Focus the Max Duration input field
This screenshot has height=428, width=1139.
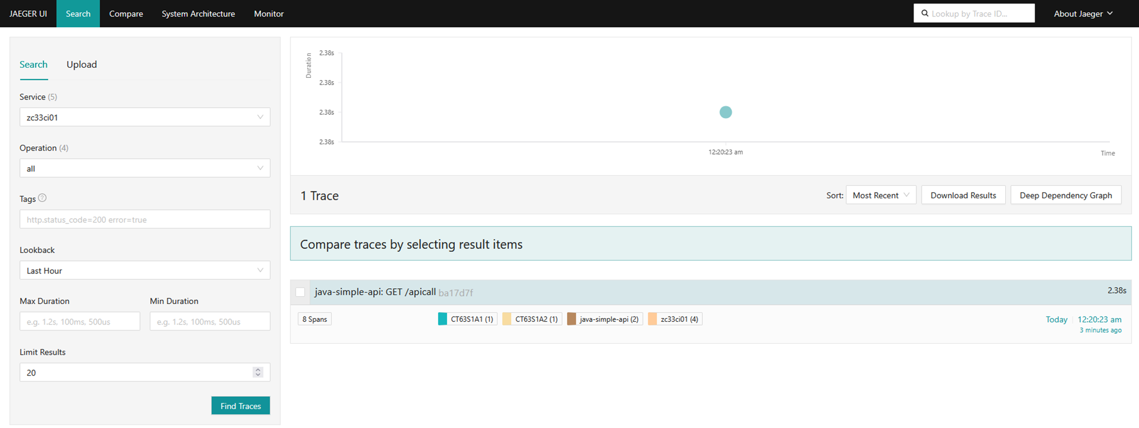tap(80, 321)
